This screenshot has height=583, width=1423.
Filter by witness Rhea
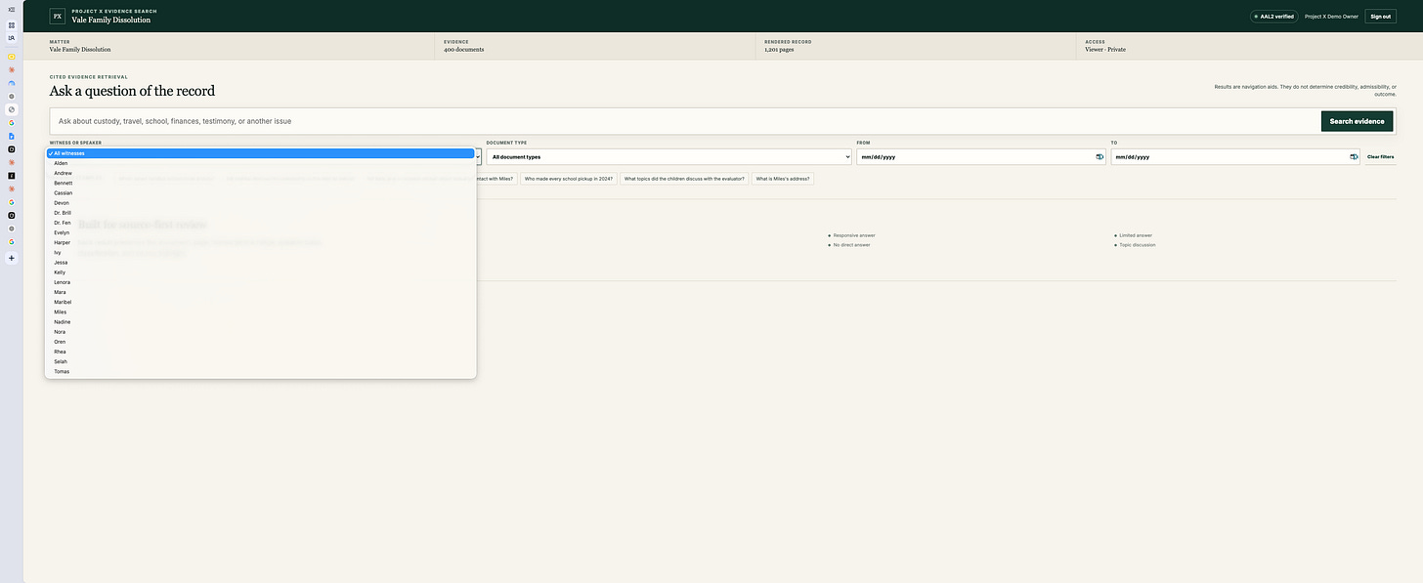(x=260, y=352)
